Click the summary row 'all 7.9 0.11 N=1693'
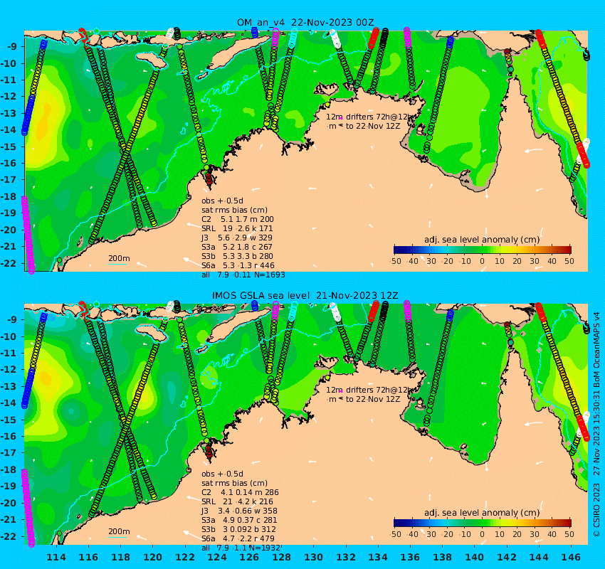The image size is (605, 569). click(243, 275)
